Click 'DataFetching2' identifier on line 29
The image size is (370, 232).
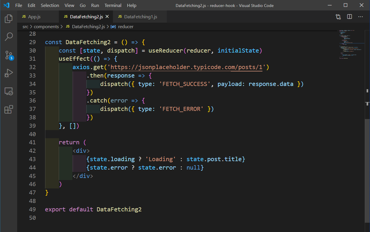point(88,42)
